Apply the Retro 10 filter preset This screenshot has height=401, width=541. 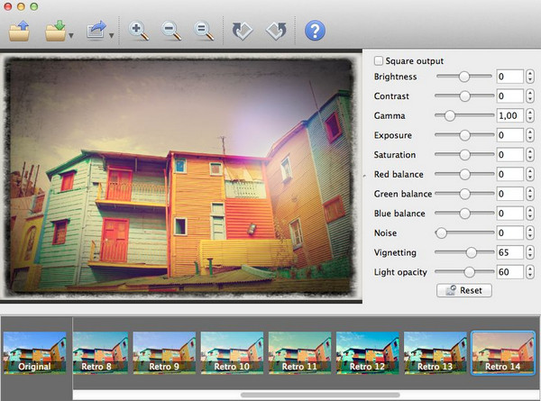[x=234, y=352]
